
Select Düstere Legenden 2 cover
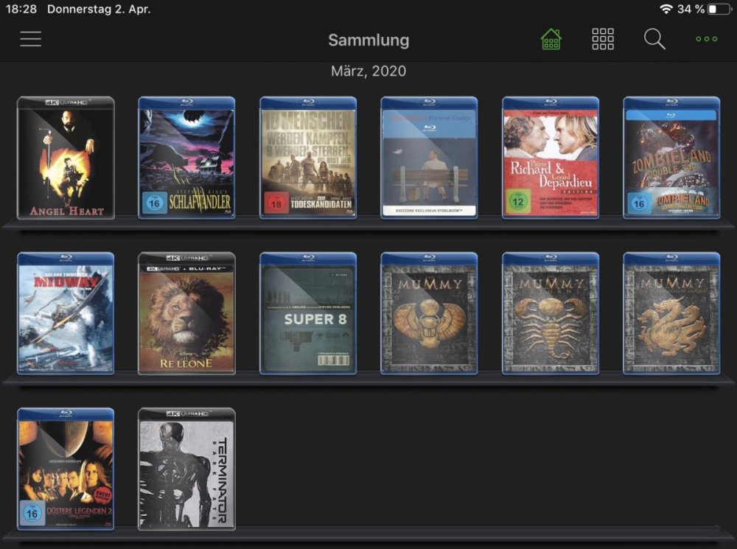(x=66, y=469)
